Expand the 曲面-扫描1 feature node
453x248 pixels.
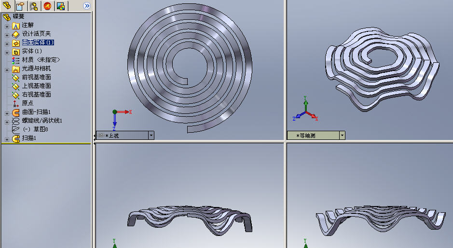pos(7,113)
